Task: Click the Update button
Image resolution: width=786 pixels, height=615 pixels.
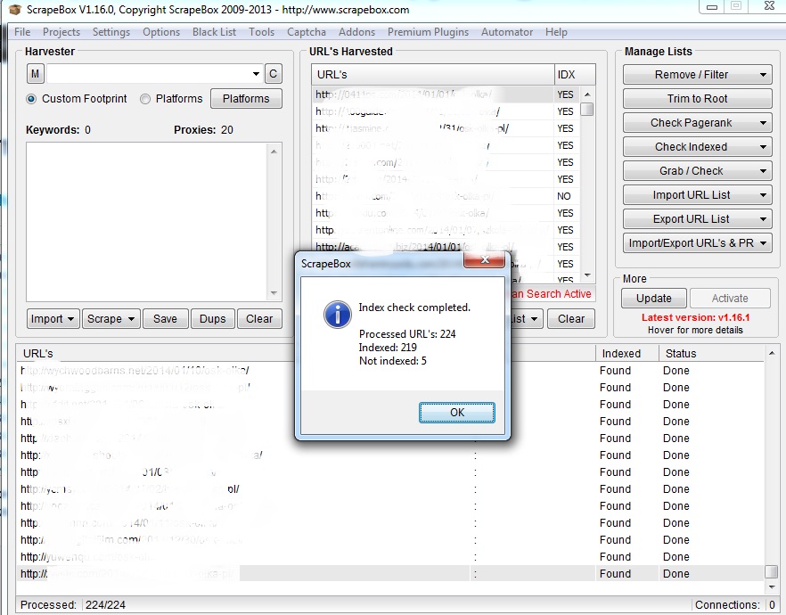Action: pos(654,299)
